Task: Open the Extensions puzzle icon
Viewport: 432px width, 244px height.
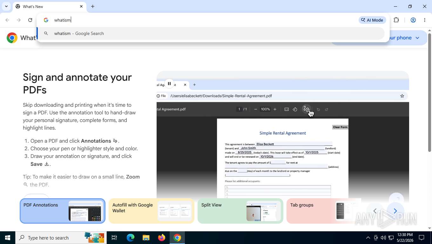Action: click(x=396, y=20)
